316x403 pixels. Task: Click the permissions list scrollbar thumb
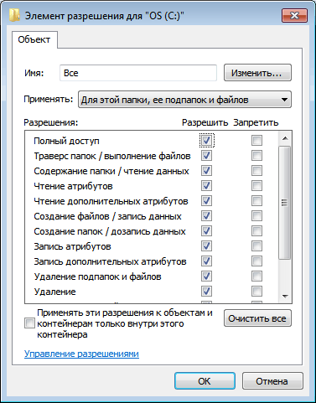click(285, 203)
